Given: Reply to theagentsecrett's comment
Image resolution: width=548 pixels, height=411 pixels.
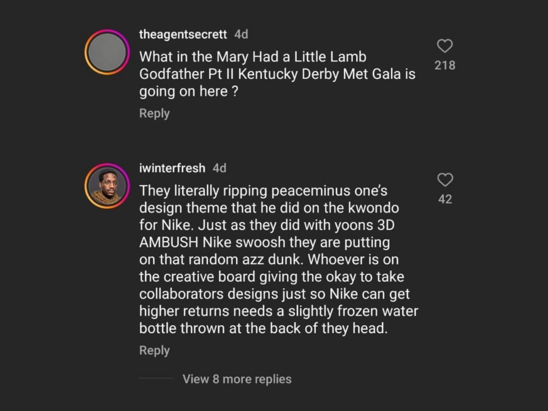Looking at the screenshot, I should coord(154,113).
